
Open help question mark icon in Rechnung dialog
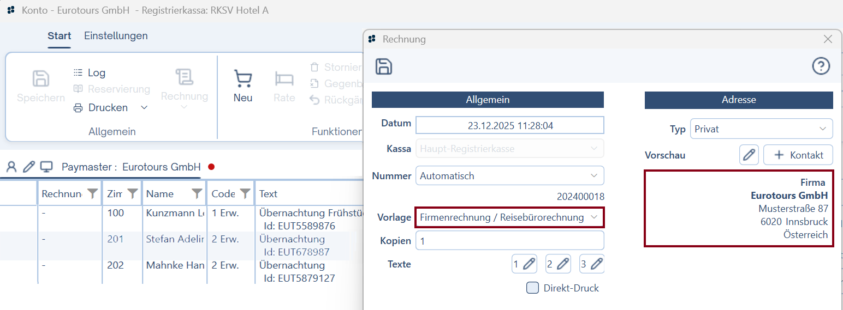[821, 66]
